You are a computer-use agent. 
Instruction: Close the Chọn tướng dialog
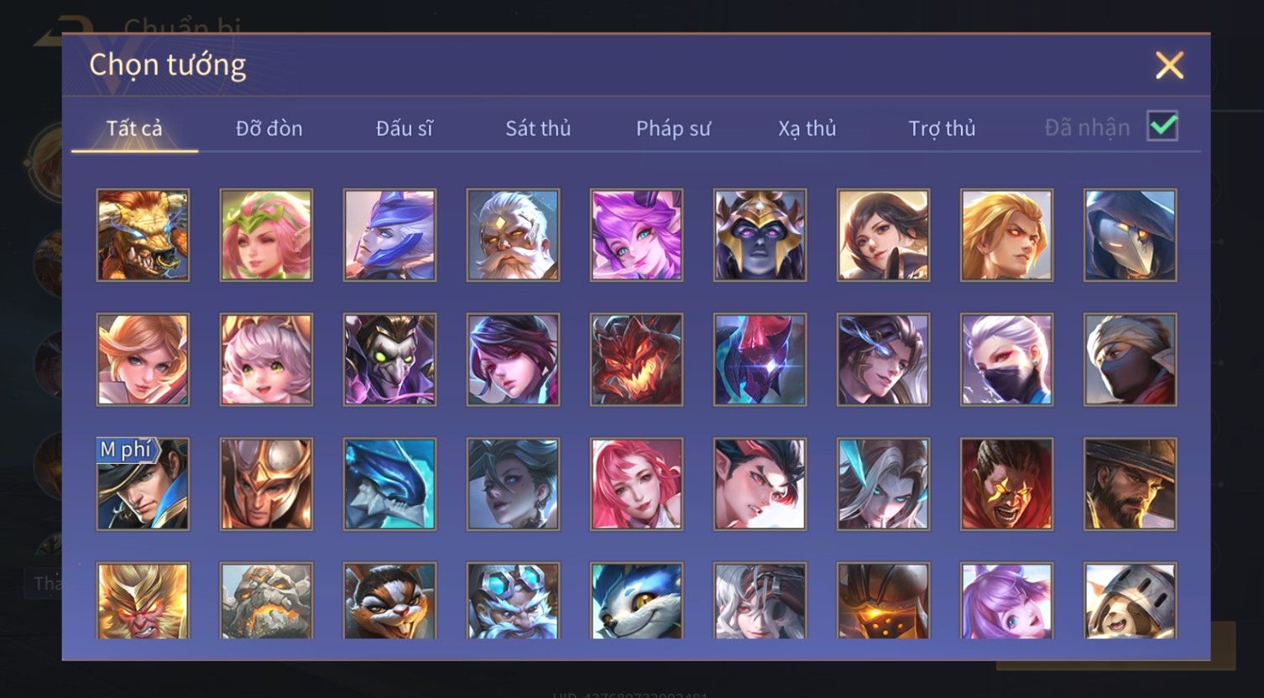[x=1169, y=65]
